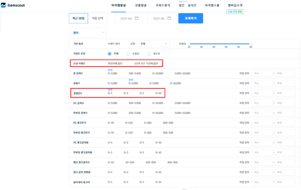Choose 500~5,000 in PC 검색수 row
The width and height of the screenshot is (301, 190).
[x=135, y=103]
